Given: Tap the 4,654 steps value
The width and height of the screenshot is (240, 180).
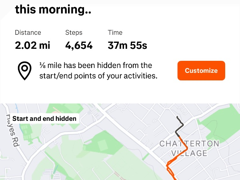Looking at the screenshot, I should [79, 46].
